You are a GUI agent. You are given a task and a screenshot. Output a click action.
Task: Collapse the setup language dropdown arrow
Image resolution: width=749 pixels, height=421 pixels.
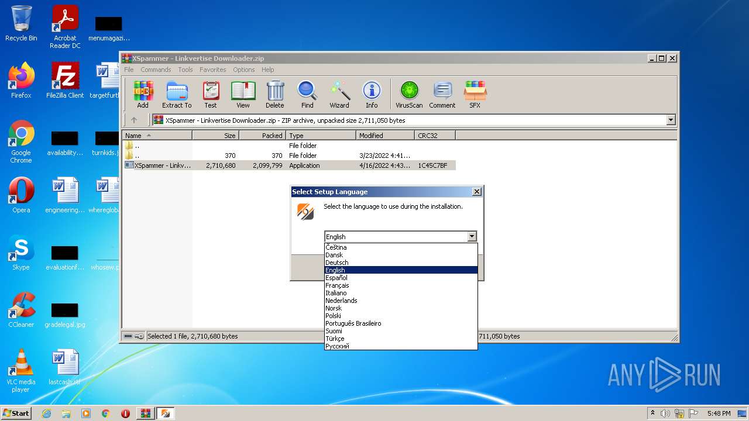(x=472, y=237)
